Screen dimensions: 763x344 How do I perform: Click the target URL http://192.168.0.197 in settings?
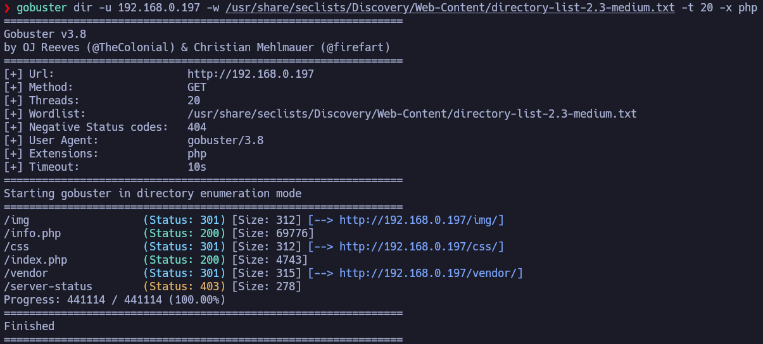point(250,74)
